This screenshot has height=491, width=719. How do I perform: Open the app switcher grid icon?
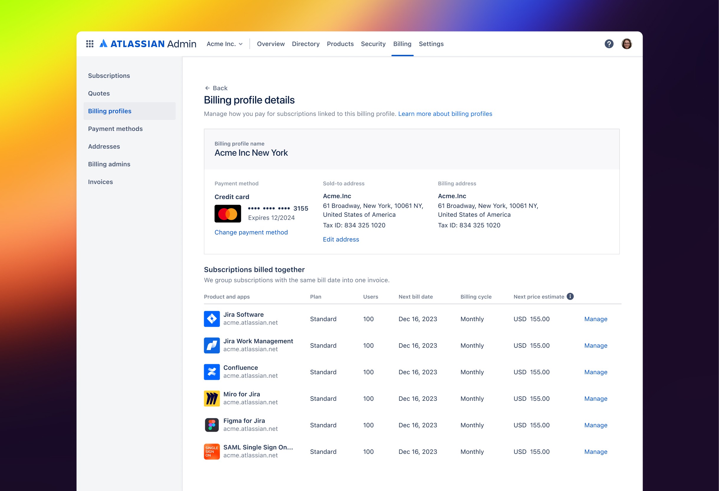point(90,44)
